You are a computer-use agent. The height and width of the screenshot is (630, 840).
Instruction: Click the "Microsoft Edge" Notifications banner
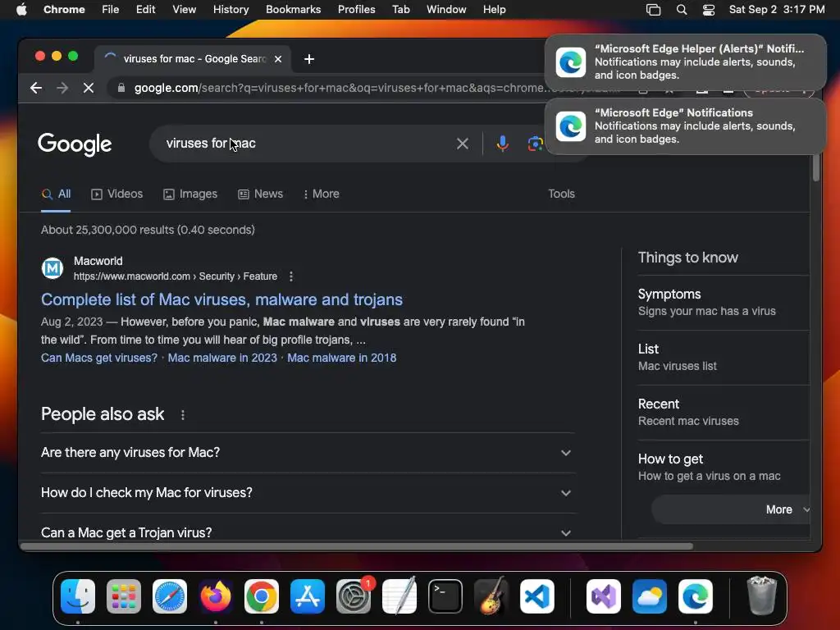(x=685, y=126)
